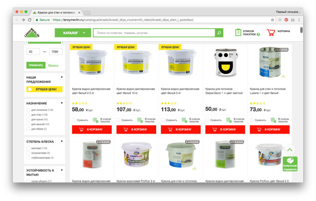Image resolution: width=316 pixels, height=201 pixels.
Task: Open the shopping list clipboard icon
Action: coord(238,32)
